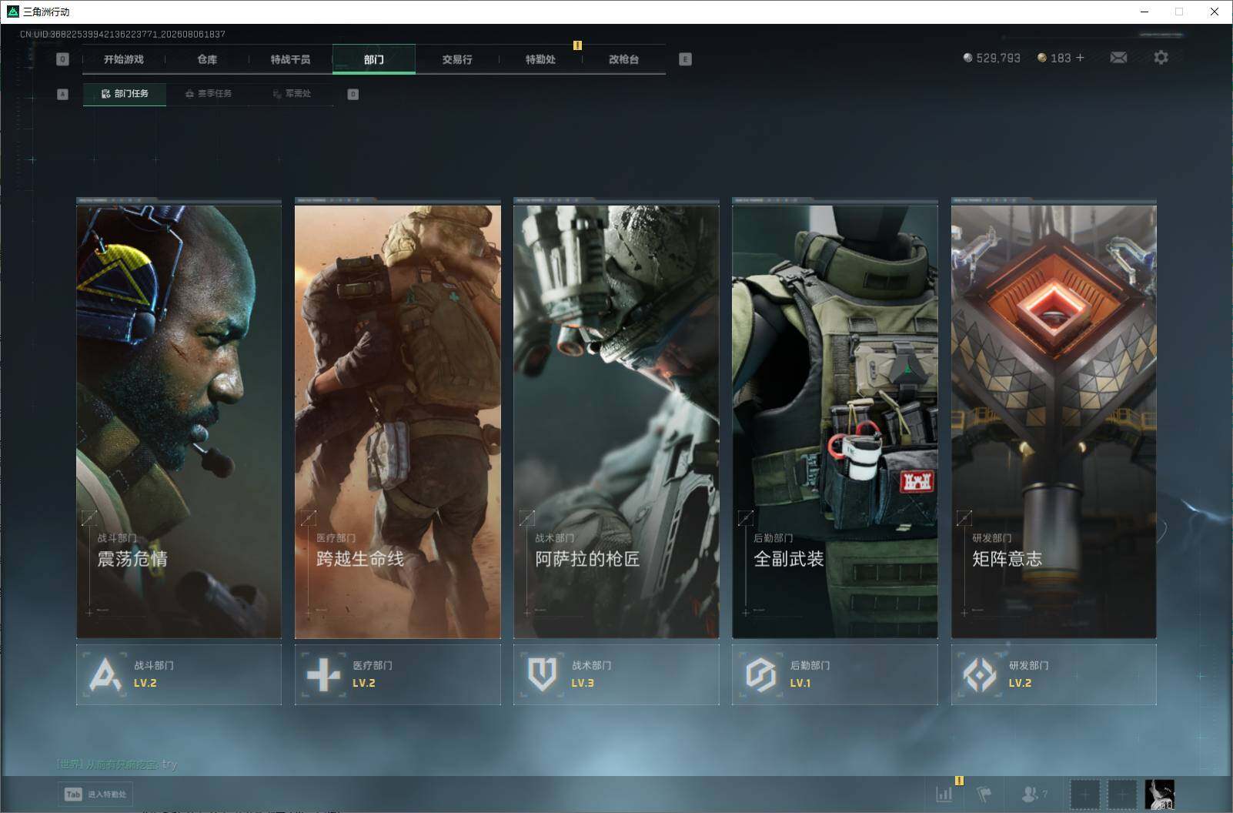Click the 战术部门 shield emblem icon
Screen dimensions: 1233x813
click(542, 675)
